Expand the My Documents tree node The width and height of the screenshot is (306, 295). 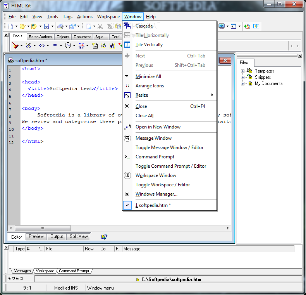[242, 83]
